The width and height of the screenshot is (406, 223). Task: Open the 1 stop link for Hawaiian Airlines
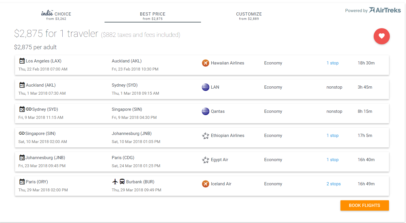coord(332,63)
